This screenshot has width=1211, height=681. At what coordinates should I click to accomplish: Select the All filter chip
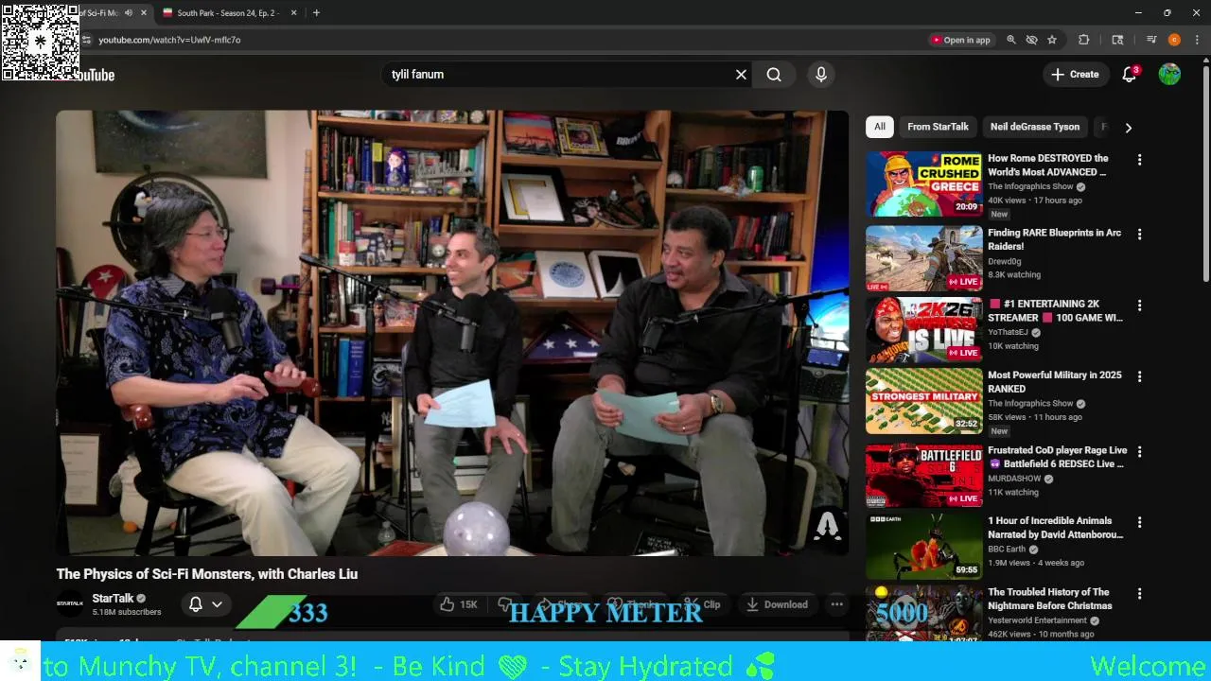click(879, 127)
